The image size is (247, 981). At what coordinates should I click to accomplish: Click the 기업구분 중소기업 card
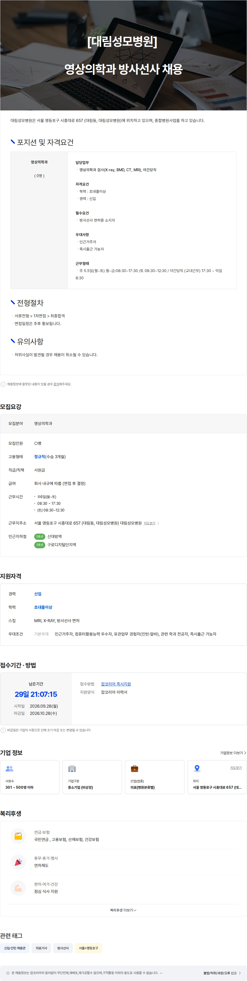[92, 777]
